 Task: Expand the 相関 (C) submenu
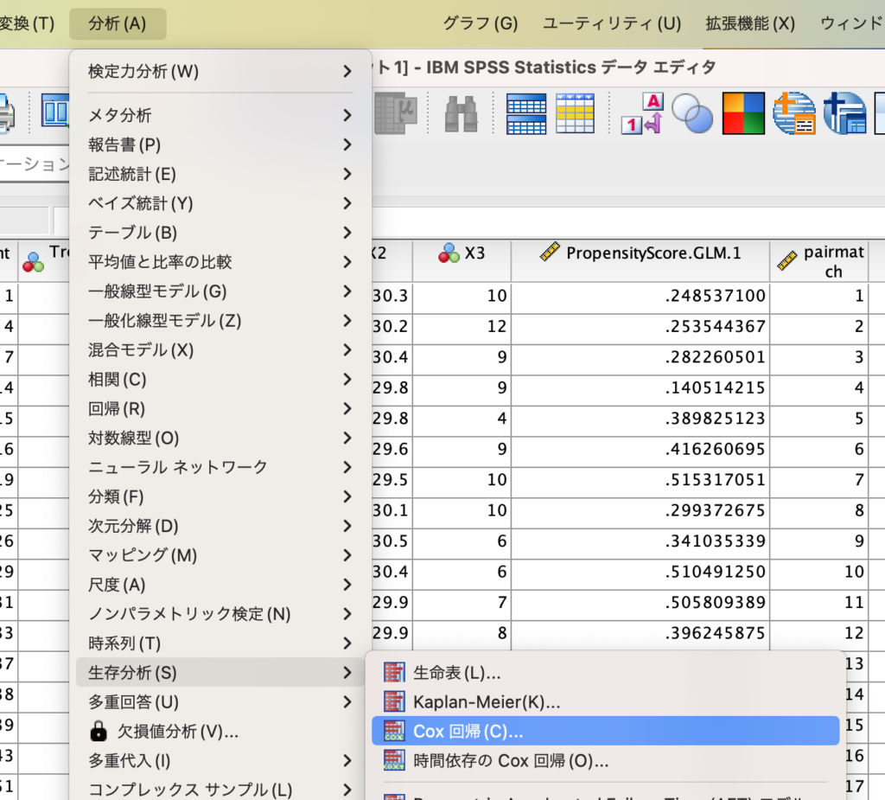(220, 380)
